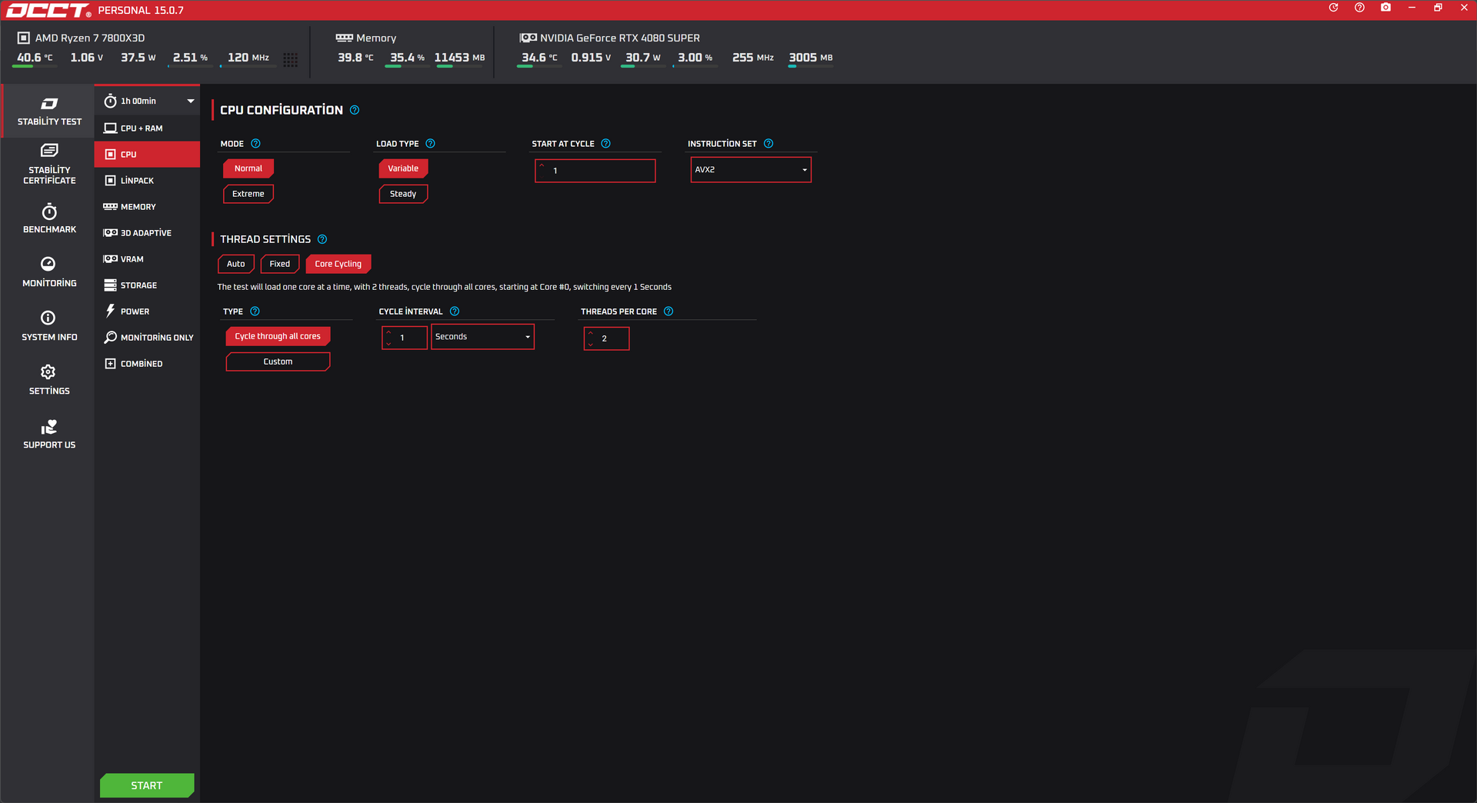Click the Threads Per Core number field
The height and width of the screenshot is (803, 1477).
pos(607,338)
